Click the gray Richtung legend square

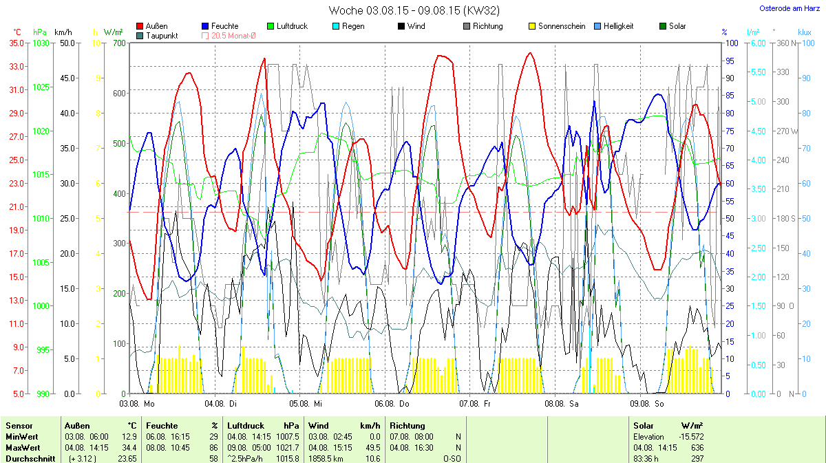click(x=467, y=27)
